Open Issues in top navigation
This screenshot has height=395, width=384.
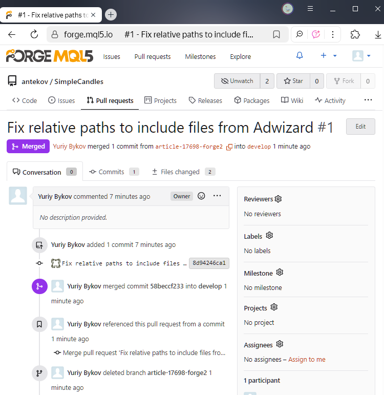click(x=112, y=57)
